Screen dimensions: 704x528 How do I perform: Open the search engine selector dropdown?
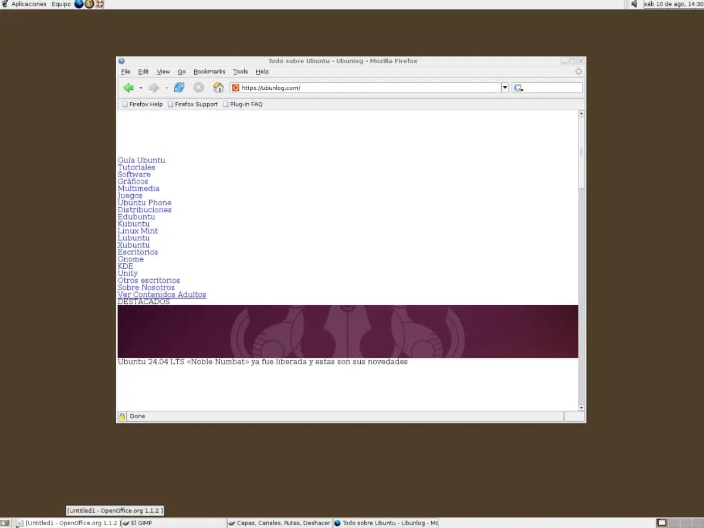click(518, 88)
